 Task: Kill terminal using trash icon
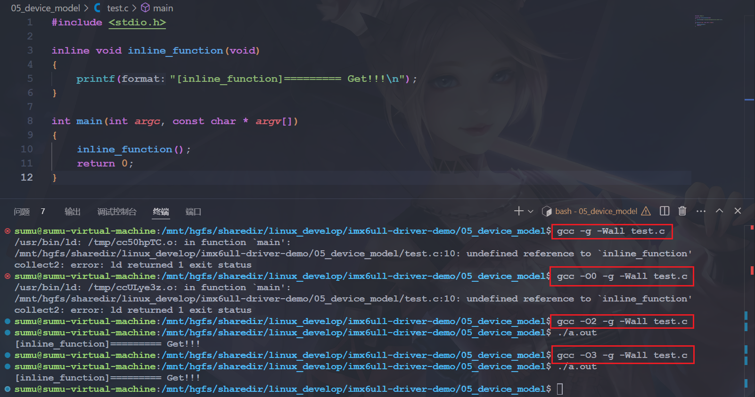click(682, 211)
